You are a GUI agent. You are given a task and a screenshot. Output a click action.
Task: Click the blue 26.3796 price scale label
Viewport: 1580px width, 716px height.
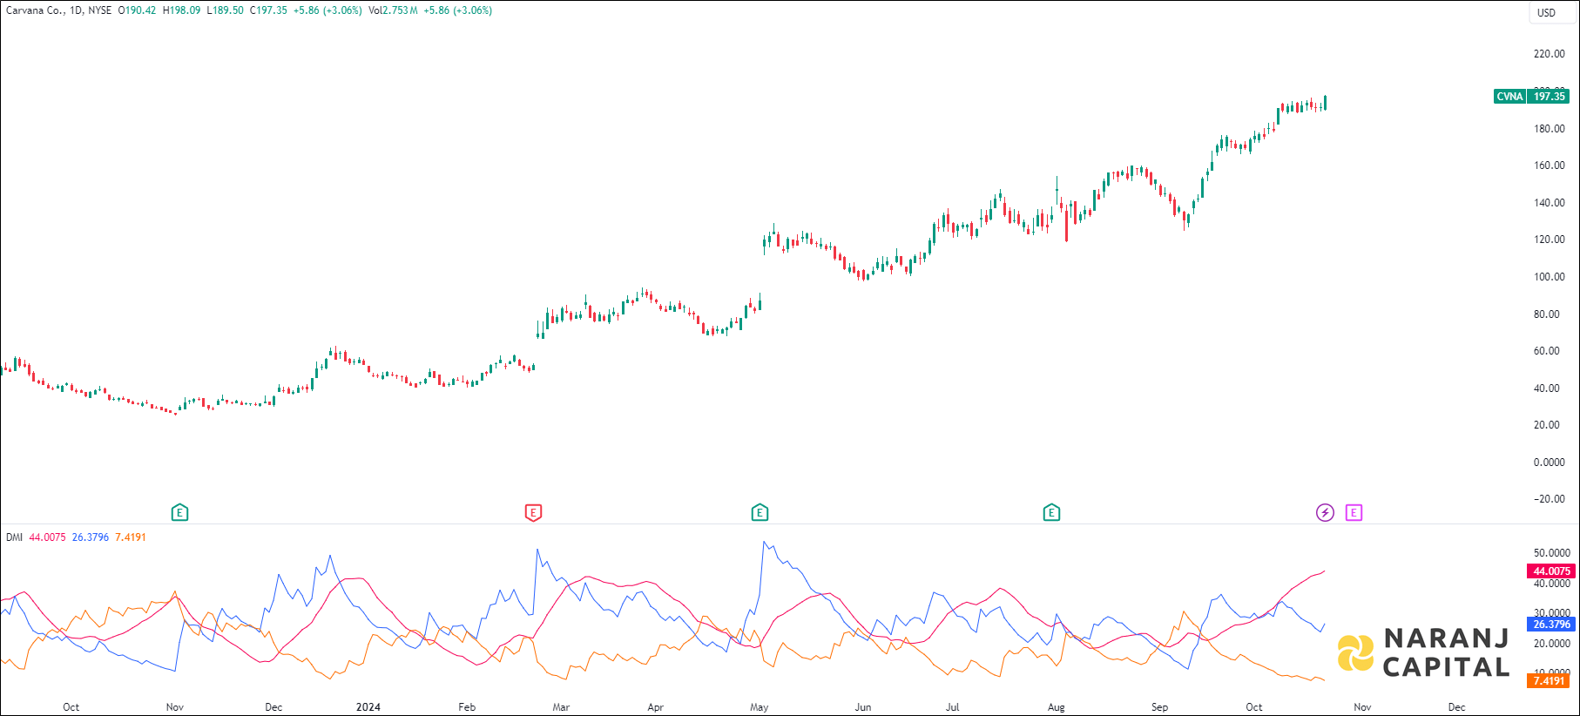tap(1551, 625)
